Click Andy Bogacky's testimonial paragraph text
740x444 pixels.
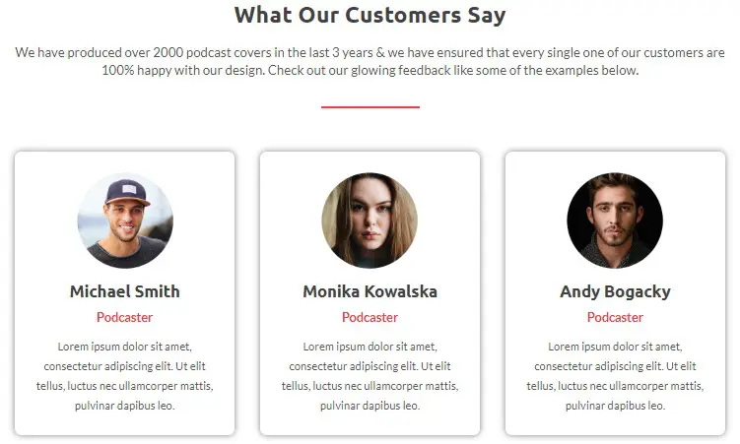(x=615, y=375)
